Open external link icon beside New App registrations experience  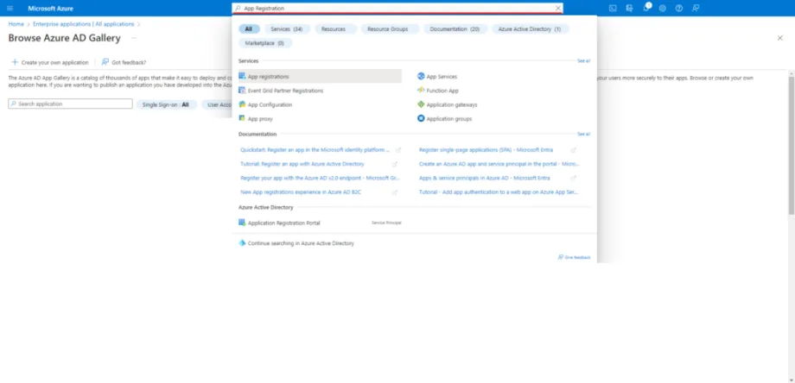click(x=395, y=192)
